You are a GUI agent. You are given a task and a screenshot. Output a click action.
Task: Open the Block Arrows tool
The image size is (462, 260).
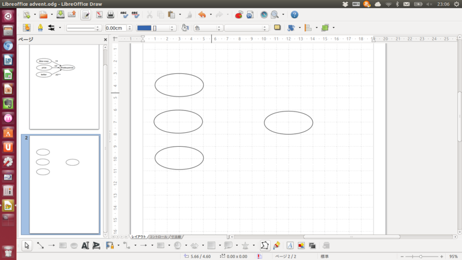pos(195,245)
